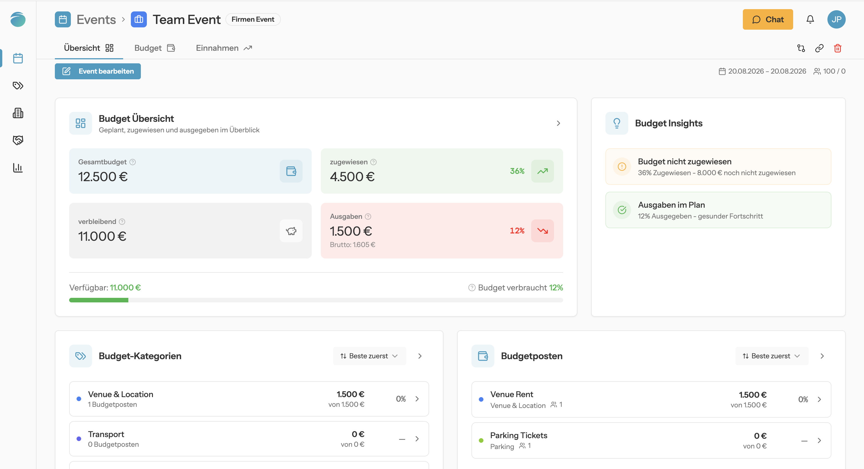Image resolution: width=864 pixels, height=469 pixels.
Task: Click the Budget verbraucht help icon
Action: pos(472,288)
